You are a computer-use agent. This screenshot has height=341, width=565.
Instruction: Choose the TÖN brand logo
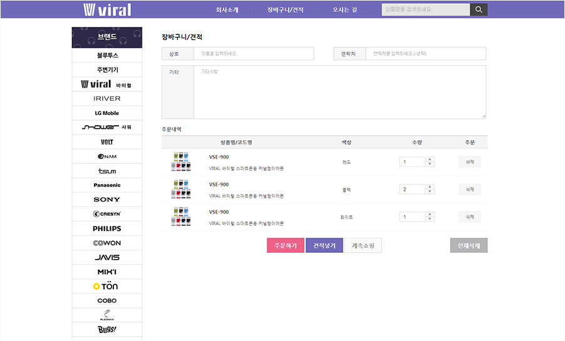107,287
